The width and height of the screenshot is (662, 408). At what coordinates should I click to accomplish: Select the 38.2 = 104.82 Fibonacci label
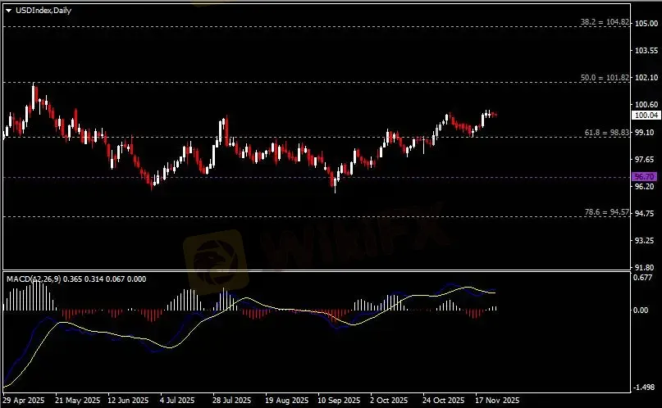605,21
